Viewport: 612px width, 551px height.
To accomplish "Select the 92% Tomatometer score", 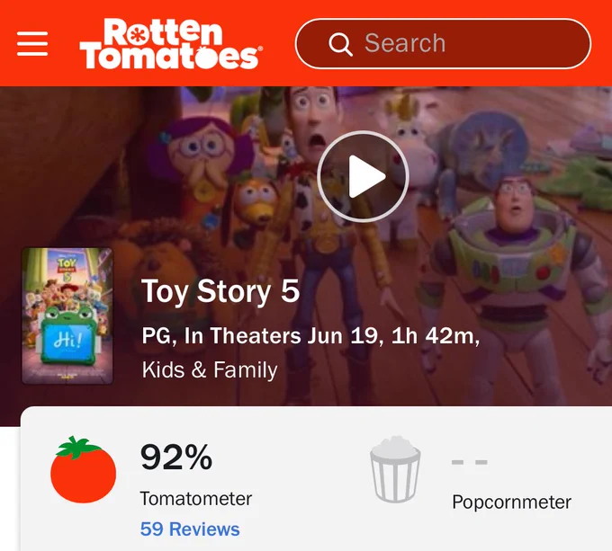I will point(176,458).
